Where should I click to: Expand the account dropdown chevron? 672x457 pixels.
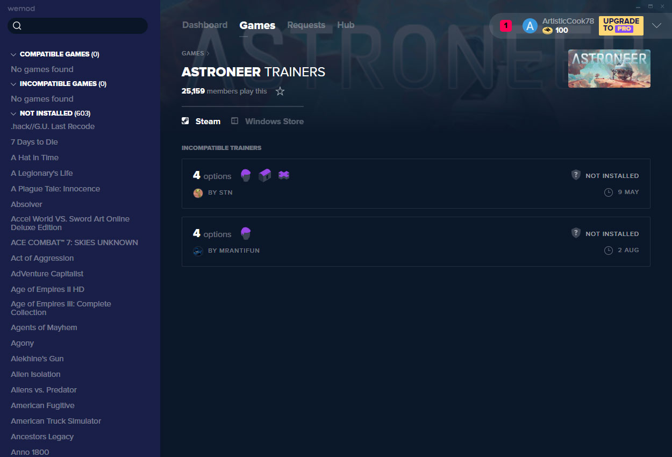pyautogui.click(x=656, y=25)
